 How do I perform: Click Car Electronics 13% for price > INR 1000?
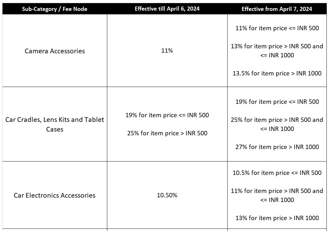pos(277,218)
